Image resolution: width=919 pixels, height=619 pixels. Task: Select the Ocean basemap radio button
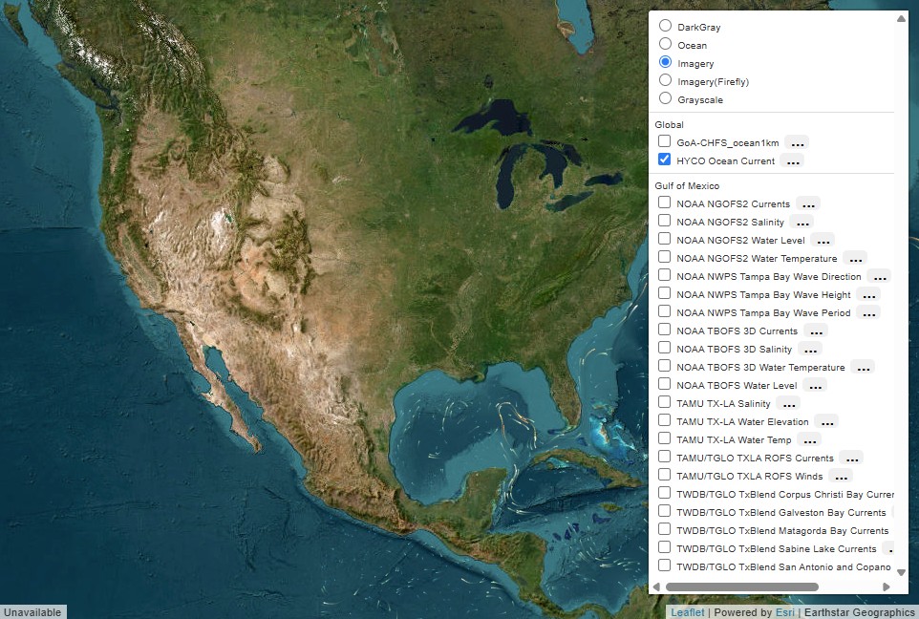665,44
